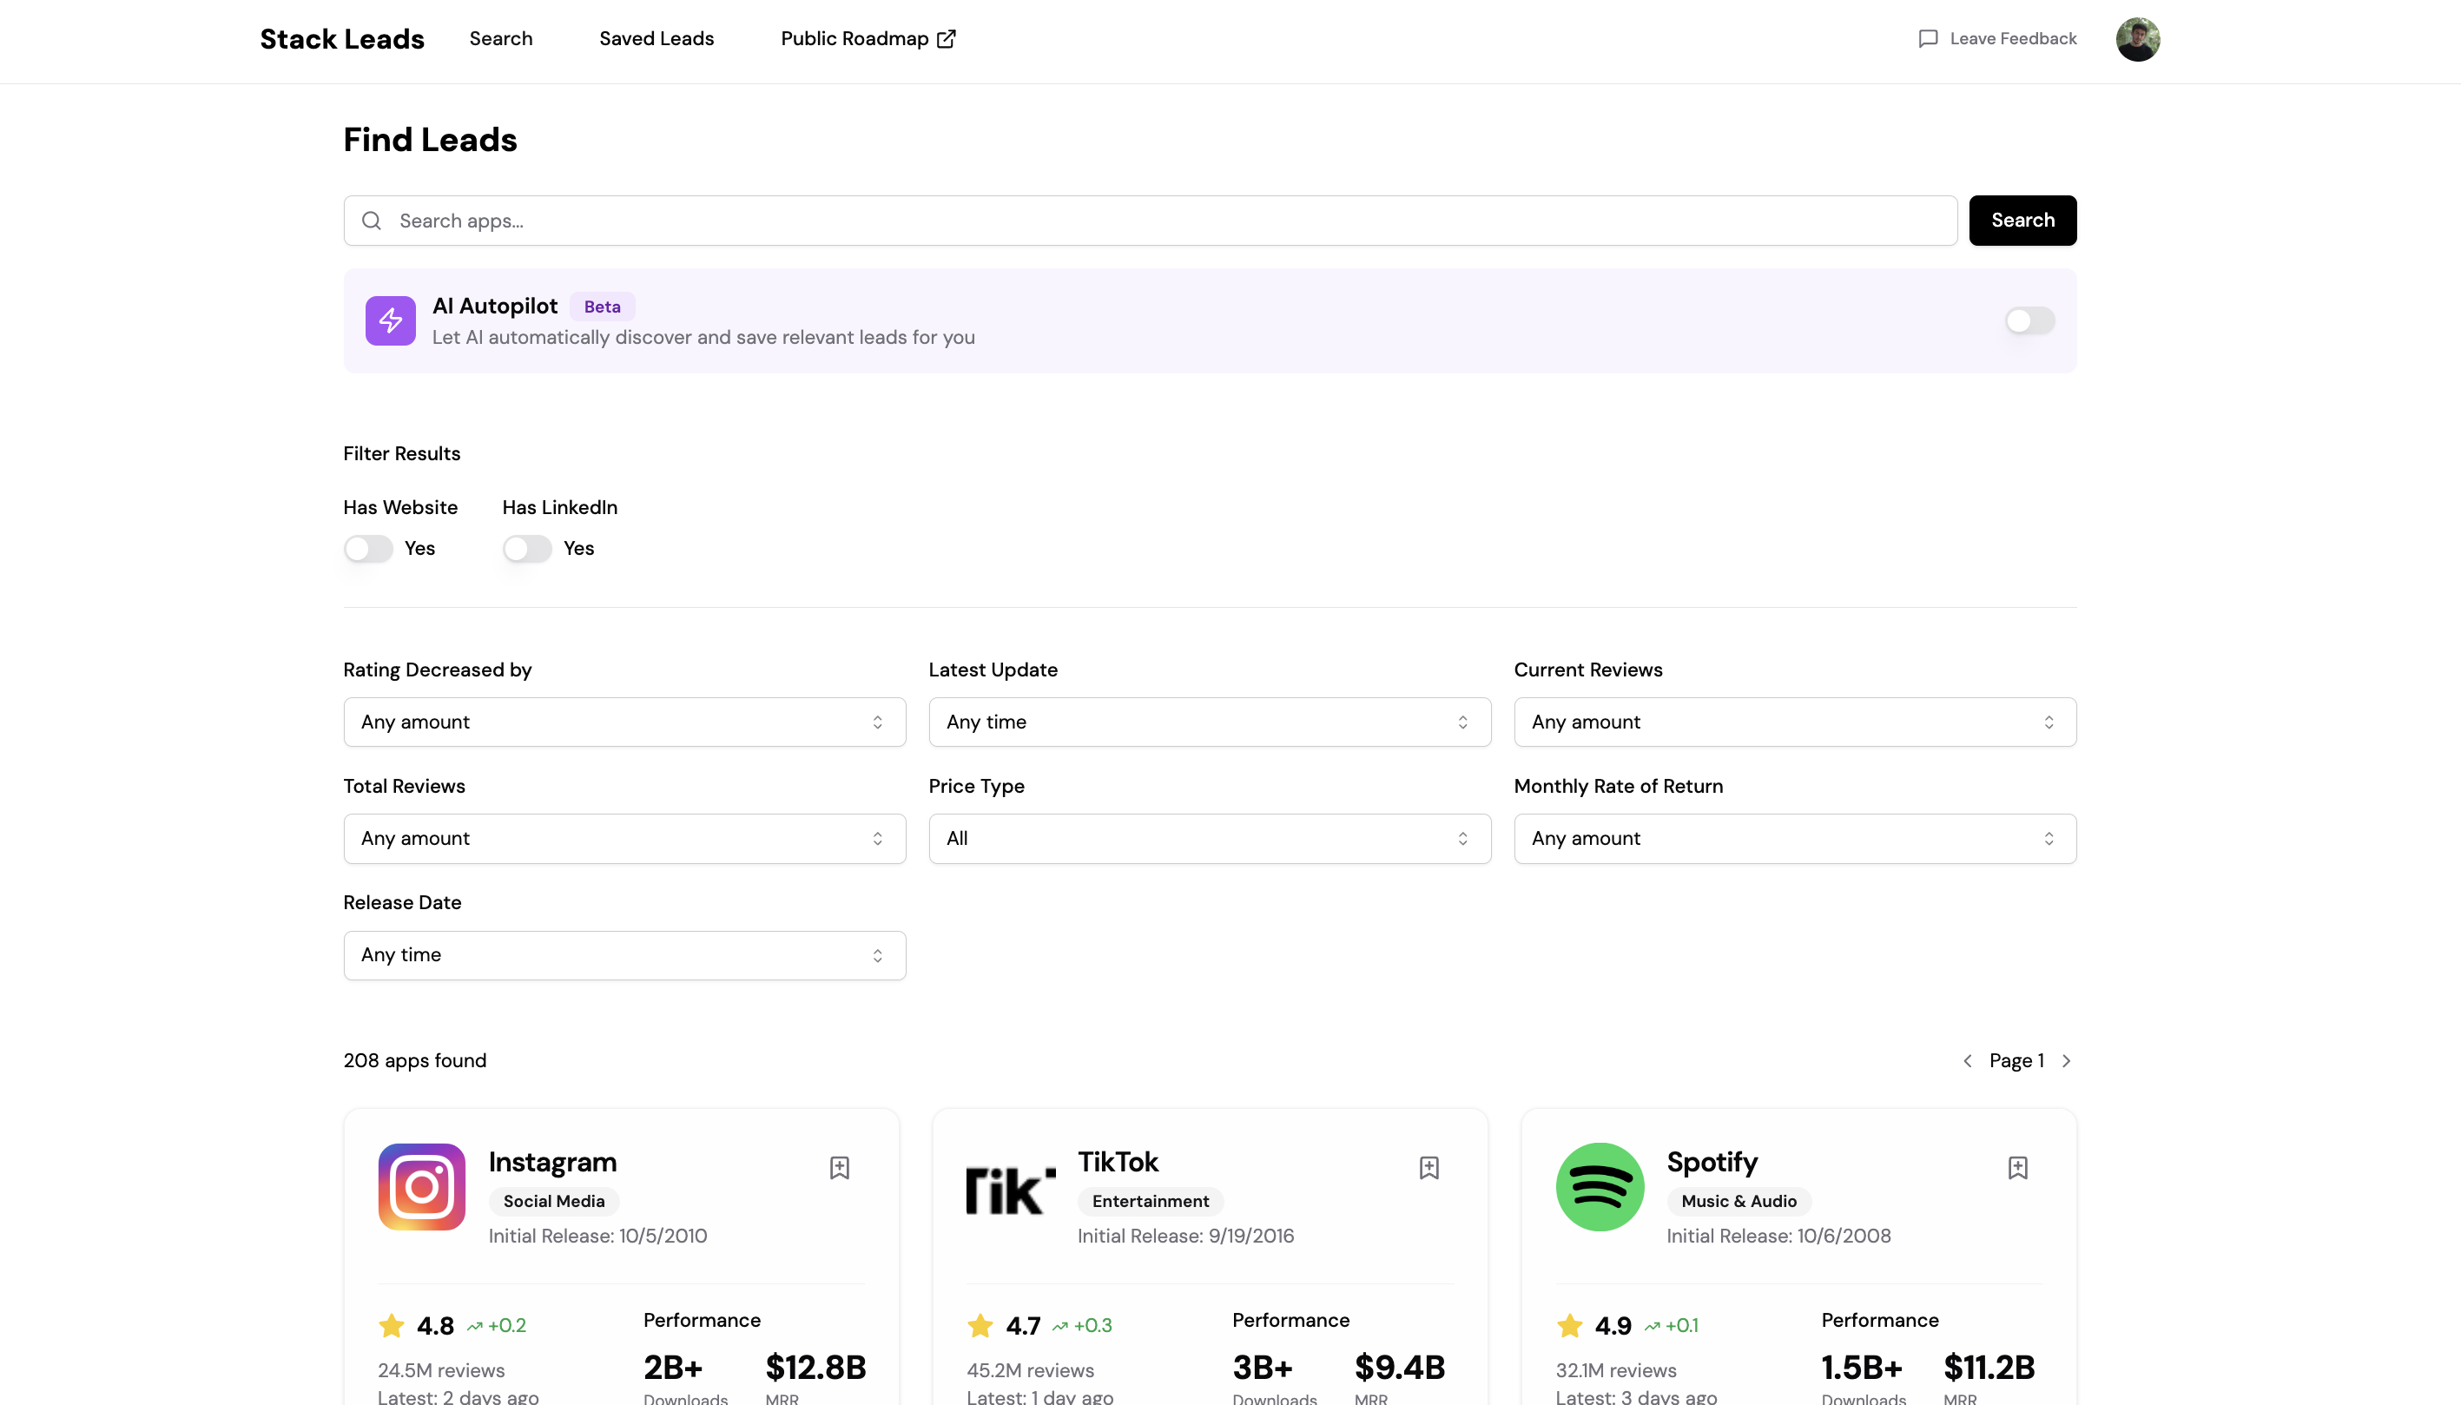
Task: Open the Instagram app title
Action: click(551, 1162)
